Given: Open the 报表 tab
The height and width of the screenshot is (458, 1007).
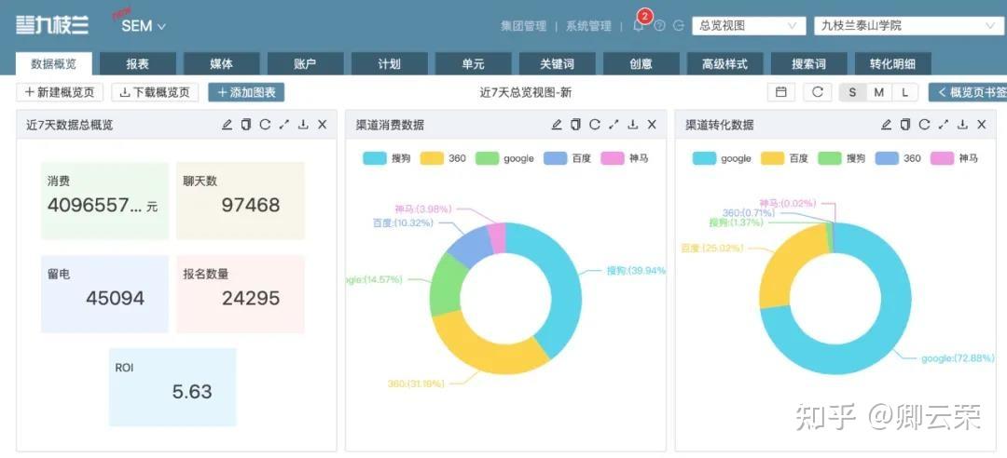Looking at the screenshot, I should (x=137, y=64).
